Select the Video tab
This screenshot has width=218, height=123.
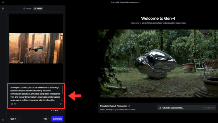38,9
